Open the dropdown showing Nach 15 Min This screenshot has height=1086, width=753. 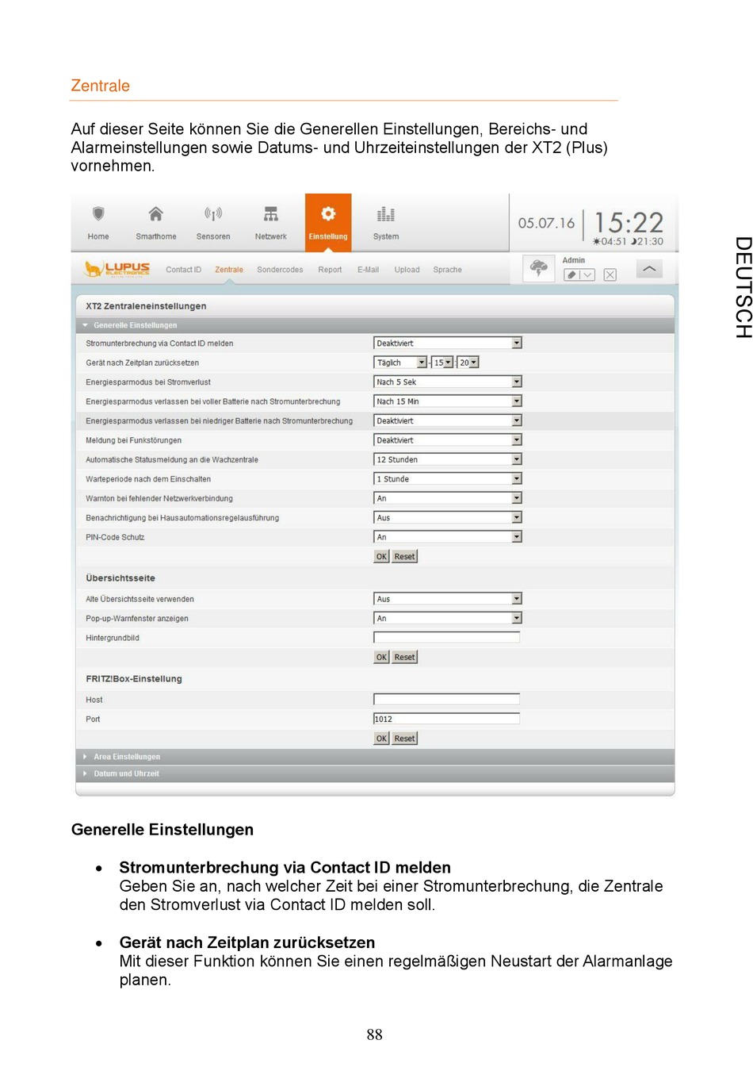point(448,401)
